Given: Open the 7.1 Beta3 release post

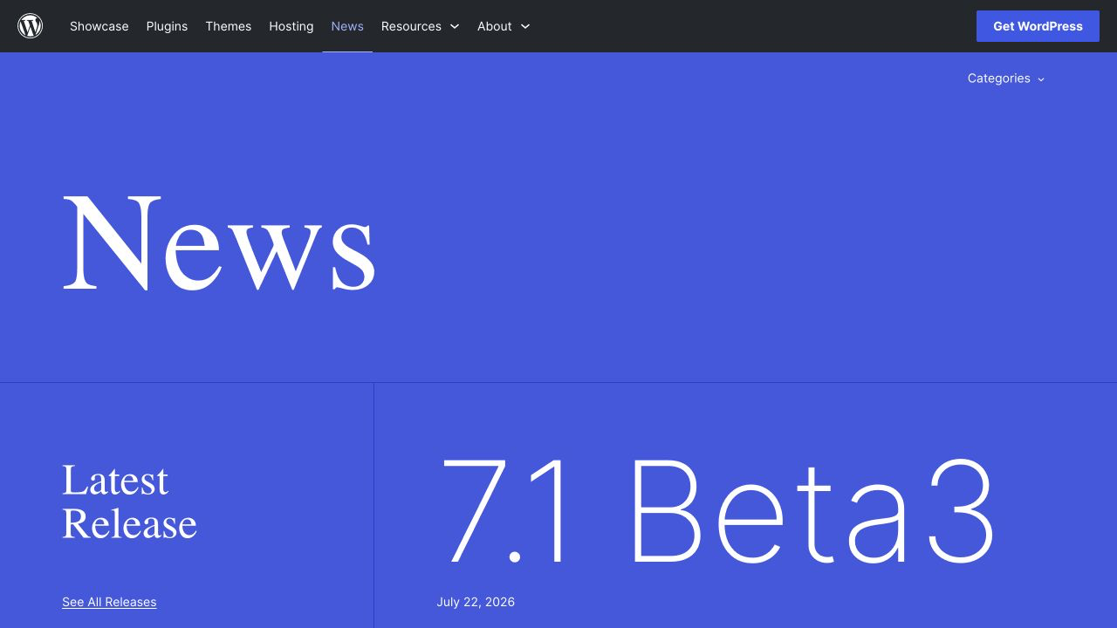Looking at the screenshot, I should (x=716, y=512).
